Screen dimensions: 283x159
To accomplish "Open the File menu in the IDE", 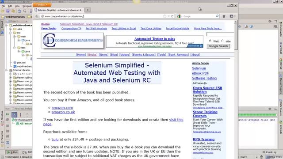I will (x=3, y=6).
